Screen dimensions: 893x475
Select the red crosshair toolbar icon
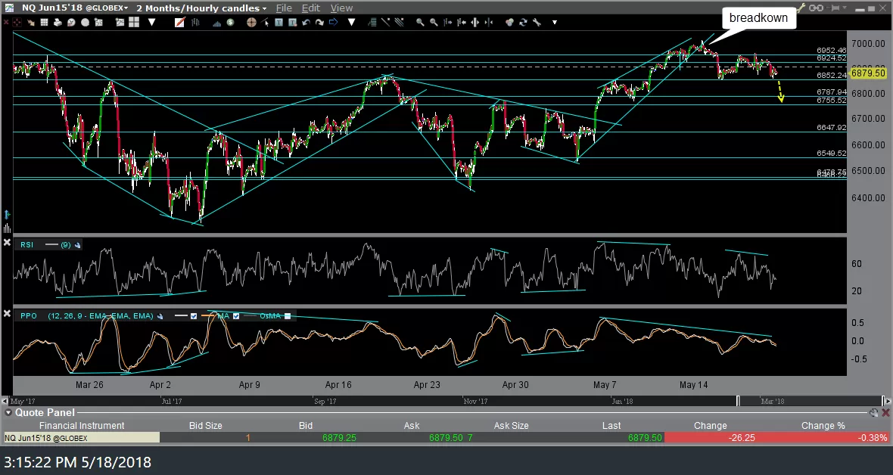(x=17, y=22)
